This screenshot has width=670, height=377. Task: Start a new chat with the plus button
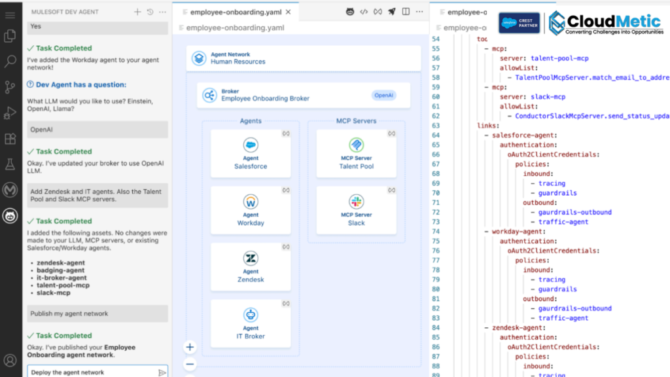click(x=136, y=11)
